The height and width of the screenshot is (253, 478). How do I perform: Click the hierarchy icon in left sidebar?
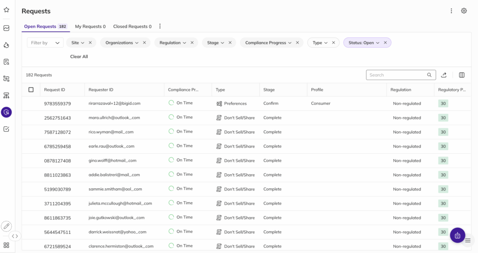click(x=7, y=96)
